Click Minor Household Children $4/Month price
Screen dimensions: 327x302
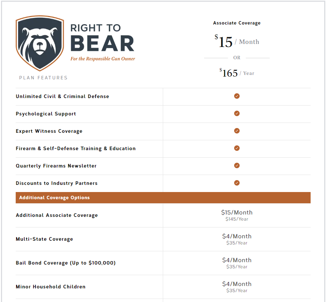tap(237, 284)
